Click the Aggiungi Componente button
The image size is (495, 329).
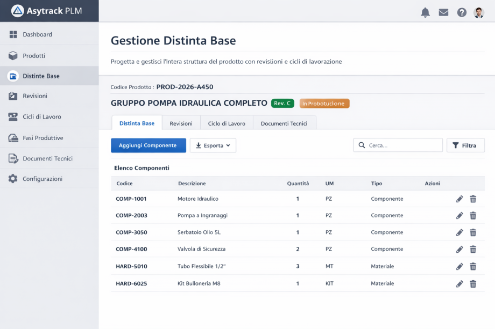pyautogui.click(x=148, y=145)
